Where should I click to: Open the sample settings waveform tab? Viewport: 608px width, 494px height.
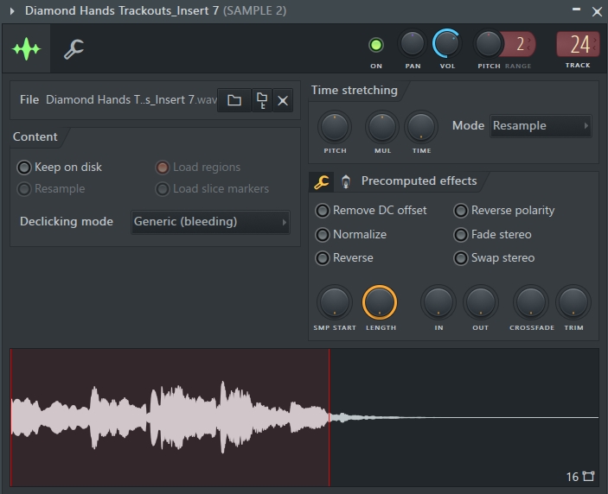tap(26, 48)
